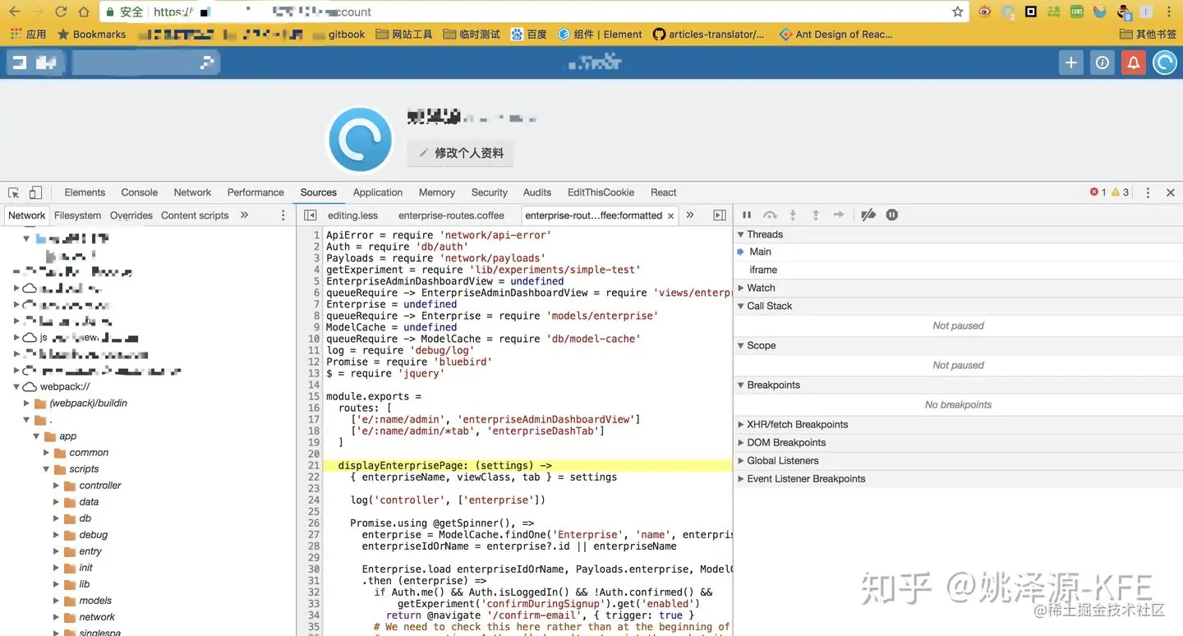The image size is (1183, 636).
Task: Toggle Deactivate breakpoints
Action: (868, 215)
